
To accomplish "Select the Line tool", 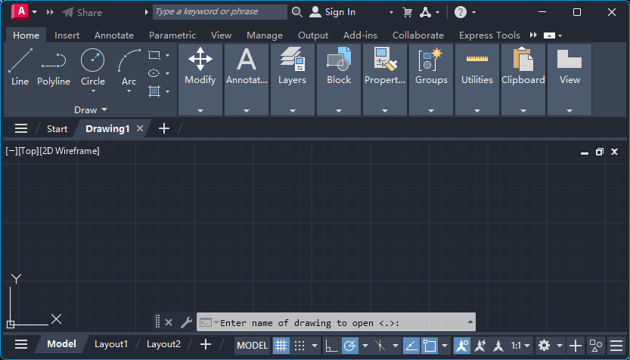I will click(20, 67).
